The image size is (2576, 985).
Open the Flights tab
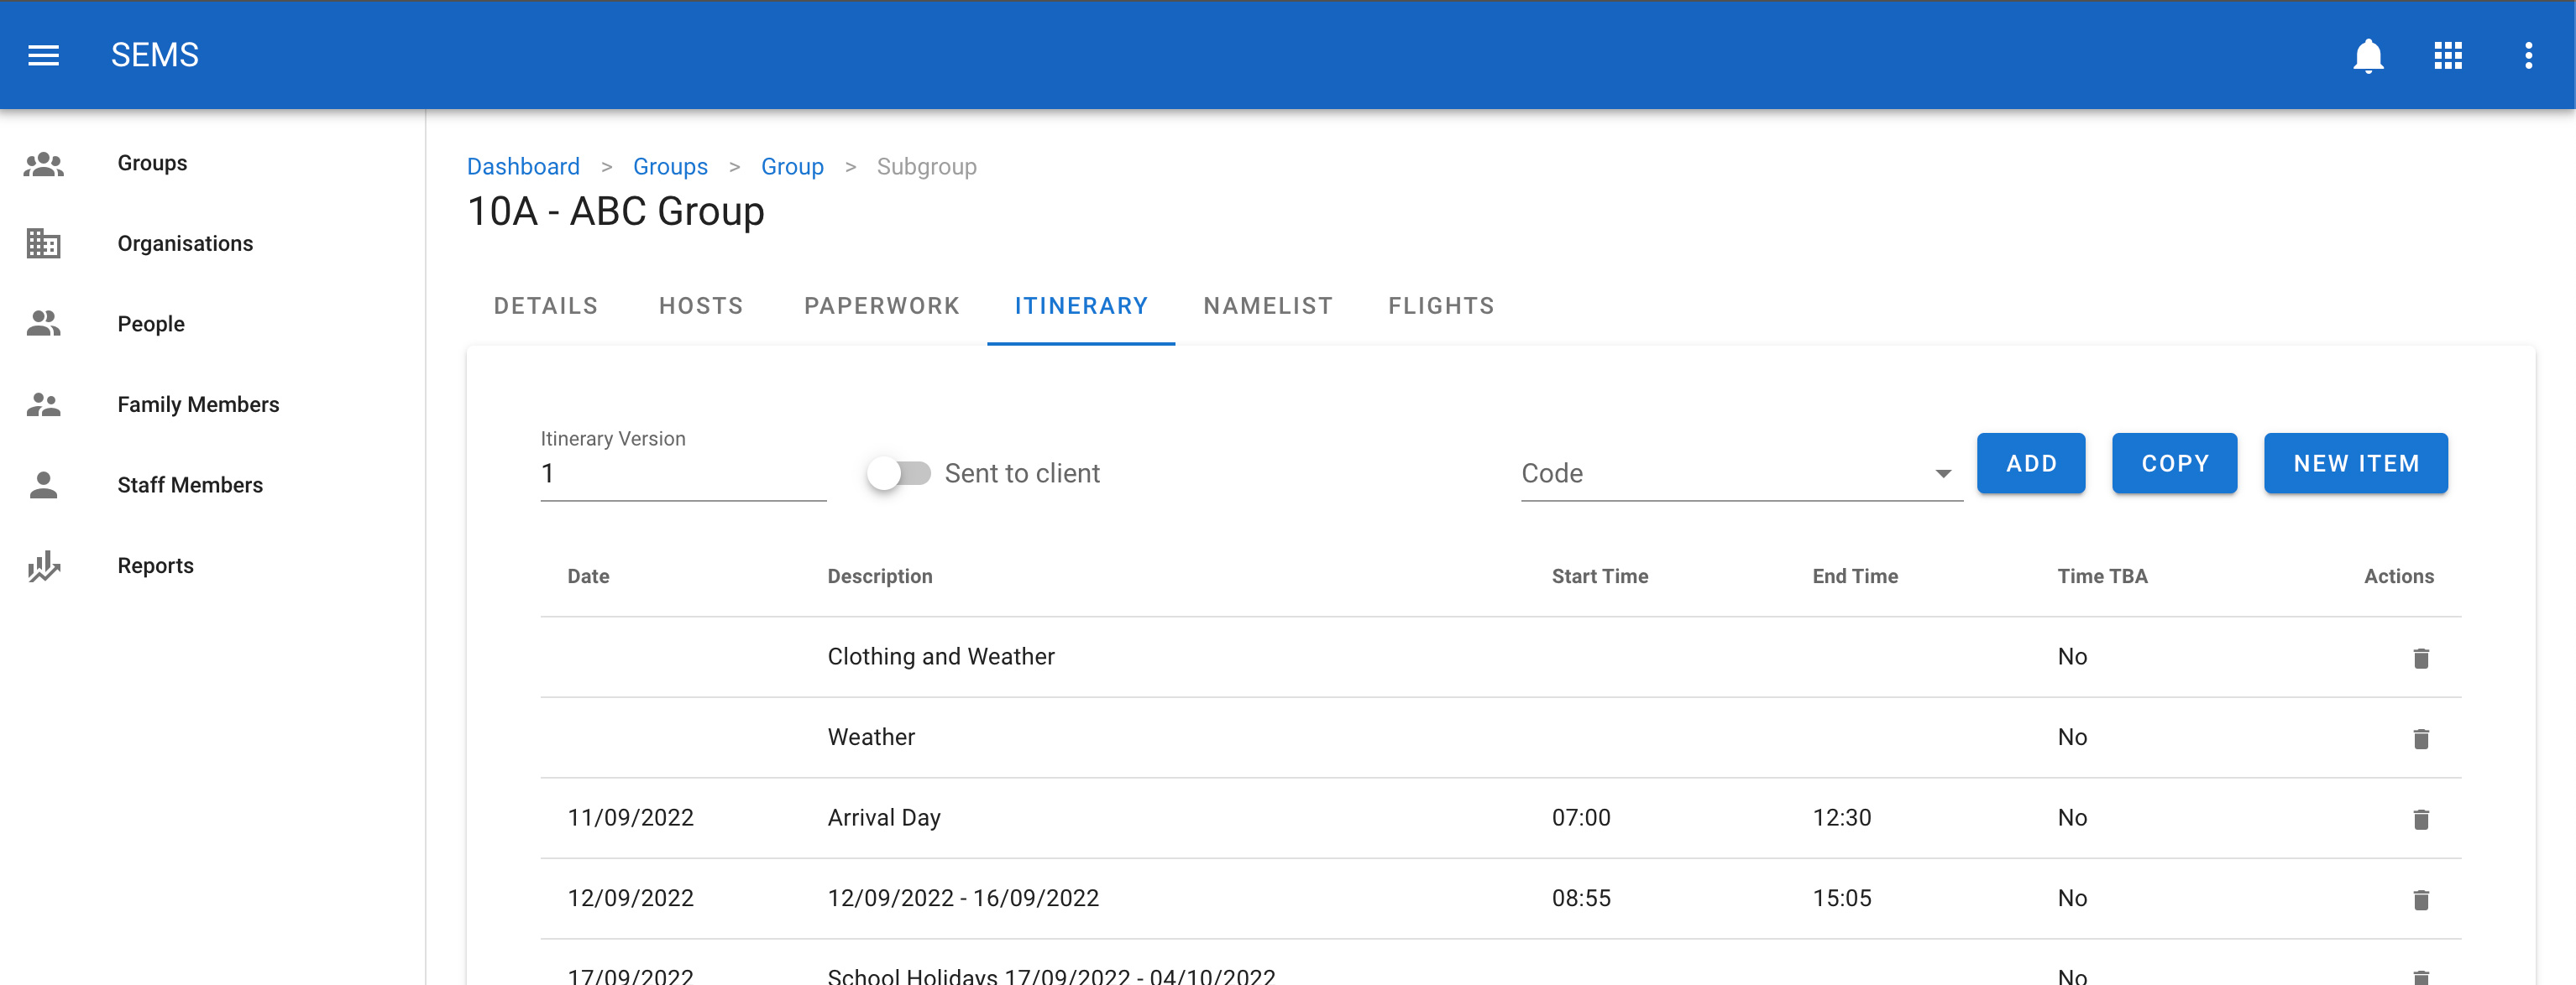click(x=1440, y=305)
